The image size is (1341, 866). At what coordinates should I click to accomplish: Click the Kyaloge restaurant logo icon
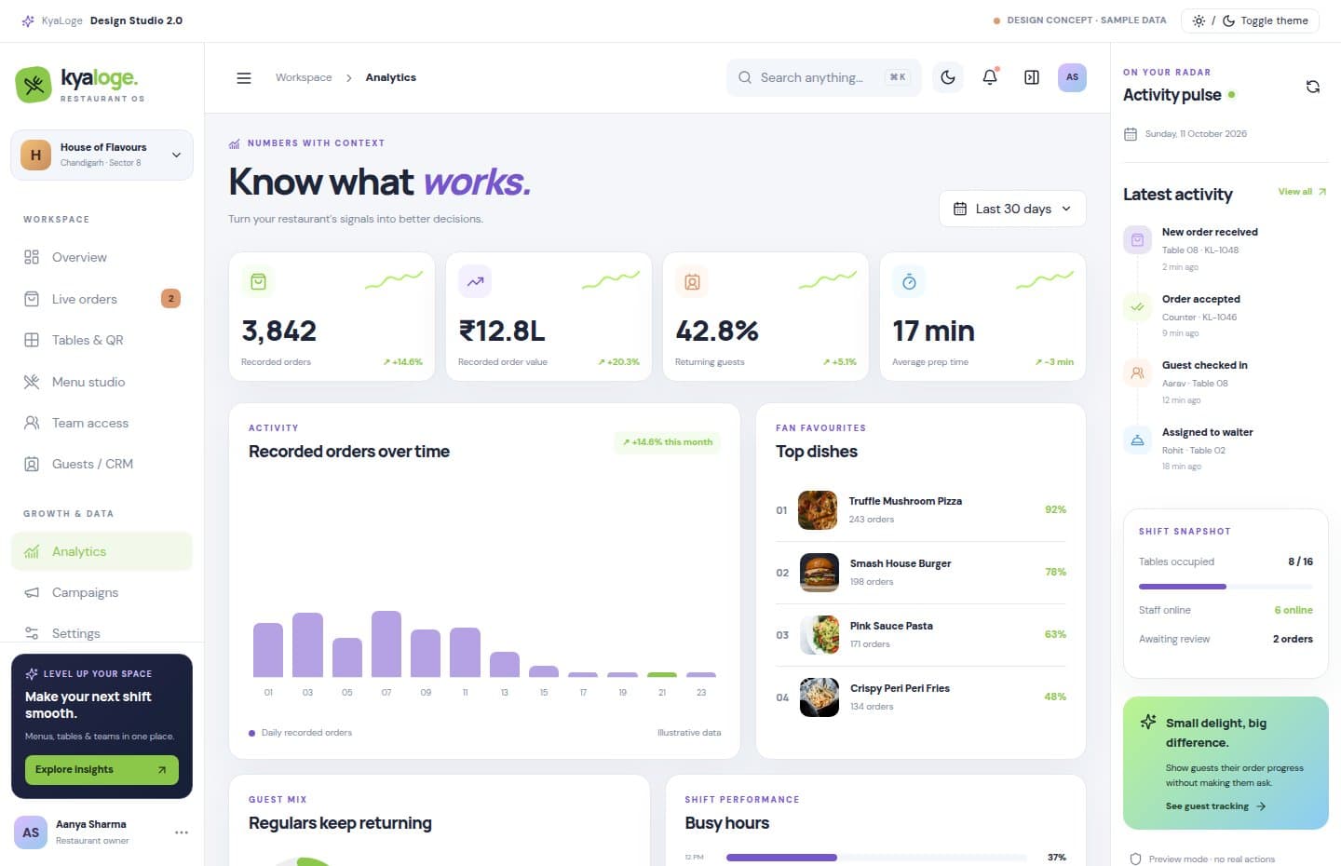(x=34, y=85)
